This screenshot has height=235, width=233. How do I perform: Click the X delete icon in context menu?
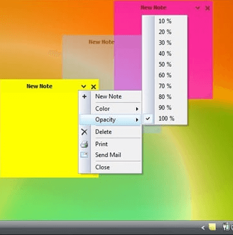[84, 132]
